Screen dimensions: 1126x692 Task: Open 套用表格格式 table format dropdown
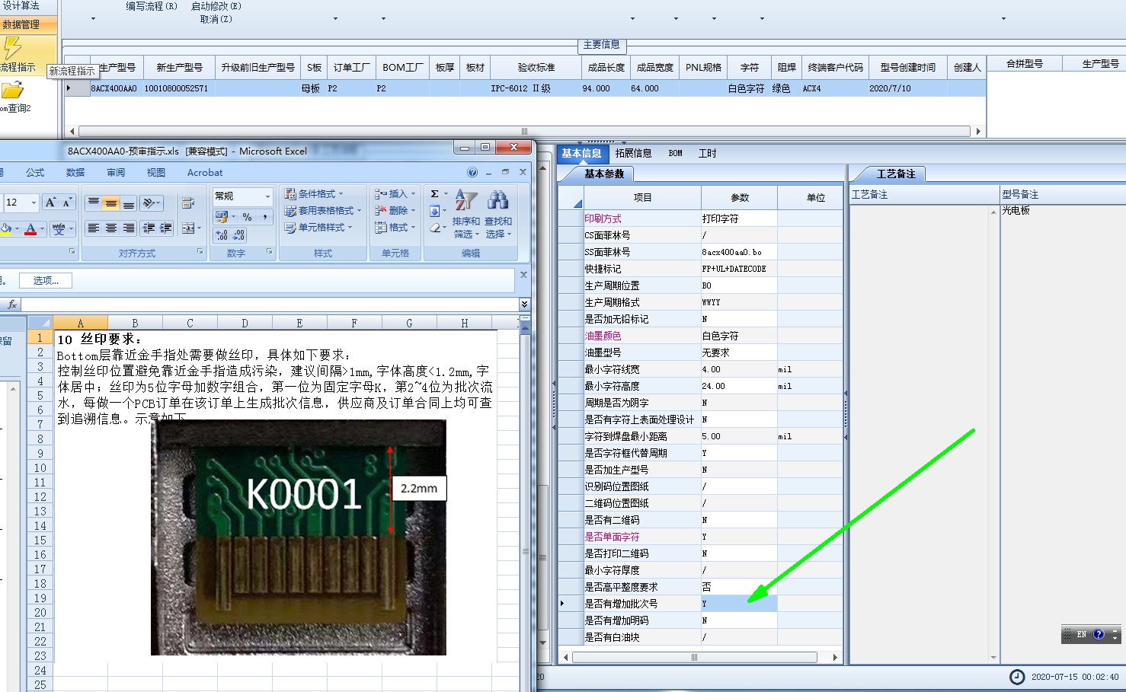coord(323,211)
